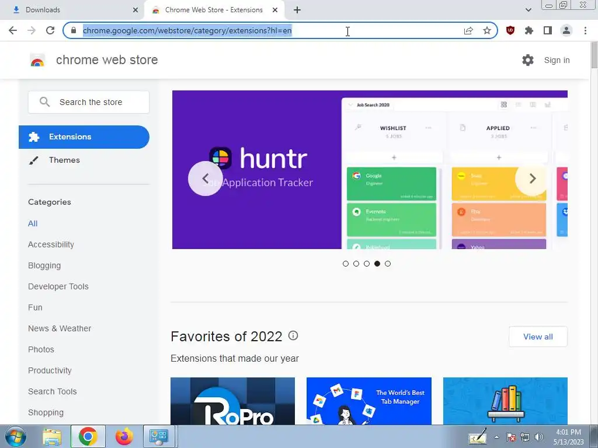Select the Blogging category
598x448 pixels.
(44, 265)
